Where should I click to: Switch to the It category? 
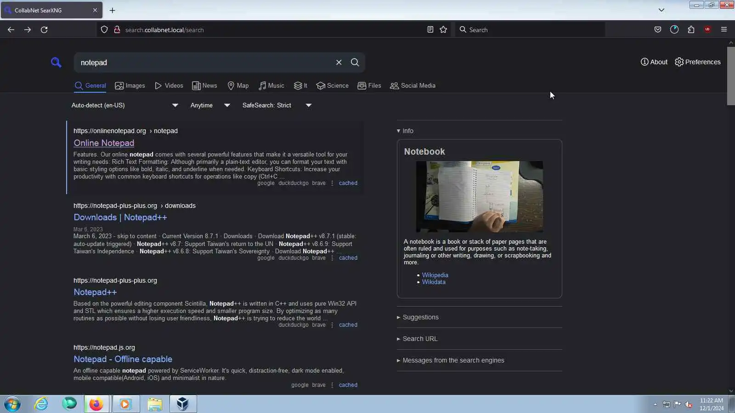300,86
